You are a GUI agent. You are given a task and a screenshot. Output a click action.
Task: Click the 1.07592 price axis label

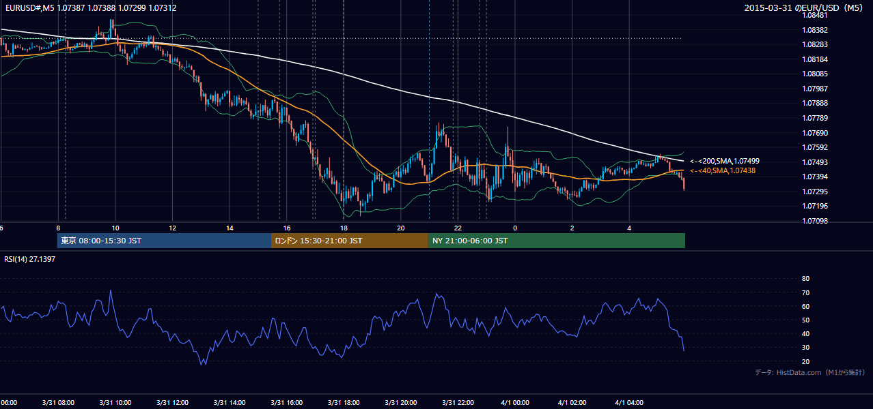(x=816, y=147)
